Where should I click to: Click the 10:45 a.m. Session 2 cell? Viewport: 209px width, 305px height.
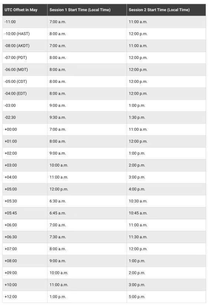tap(166, 213)
